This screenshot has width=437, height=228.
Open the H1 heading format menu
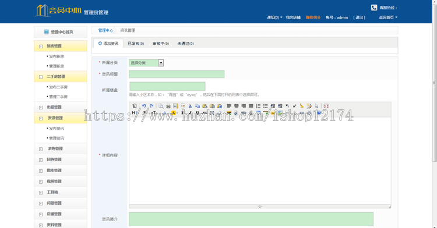[135, 113]
